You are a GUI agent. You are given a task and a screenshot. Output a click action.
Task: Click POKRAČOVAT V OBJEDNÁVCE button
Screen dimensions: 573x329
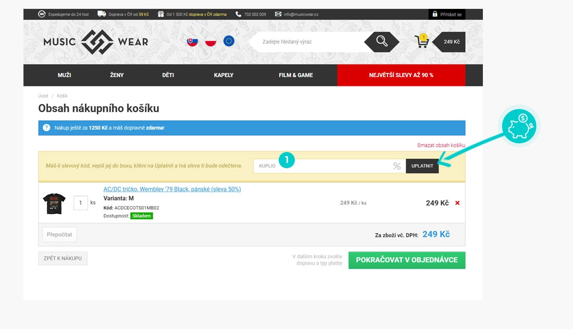pyautogui.click(x=407, y=260)
